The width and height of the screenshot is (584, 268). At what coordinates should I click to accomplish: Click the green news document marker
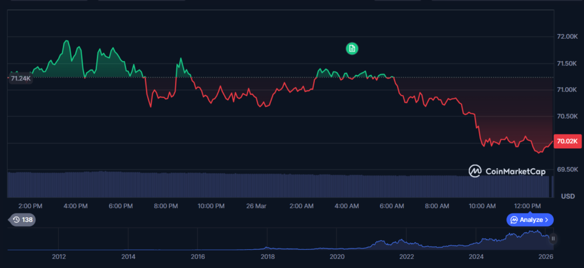352,48
